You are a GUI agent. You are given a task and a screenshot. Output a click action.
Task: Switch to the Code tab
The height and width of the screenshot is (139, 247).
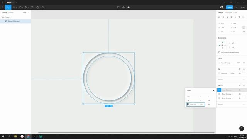(235, 12)
